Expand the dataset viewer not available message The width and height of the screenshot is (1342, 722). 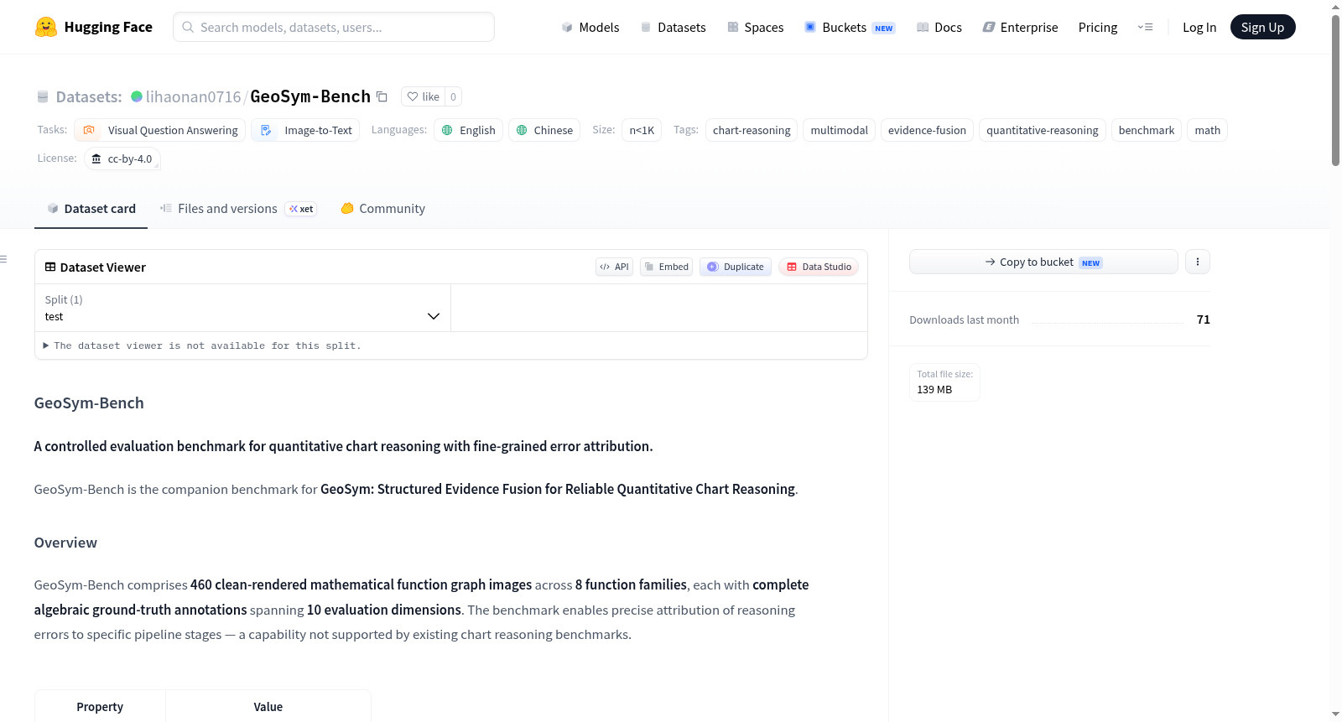(203, 345)
